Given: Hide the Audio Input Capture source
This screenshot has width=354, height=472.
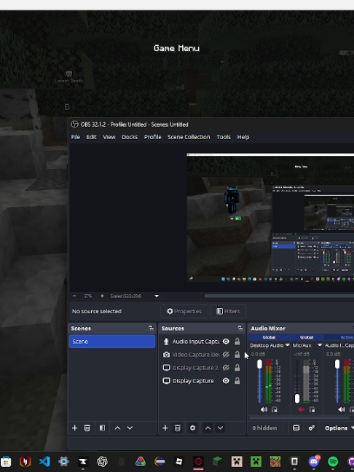Looking at the screenshot, I should tap(226, 342).
